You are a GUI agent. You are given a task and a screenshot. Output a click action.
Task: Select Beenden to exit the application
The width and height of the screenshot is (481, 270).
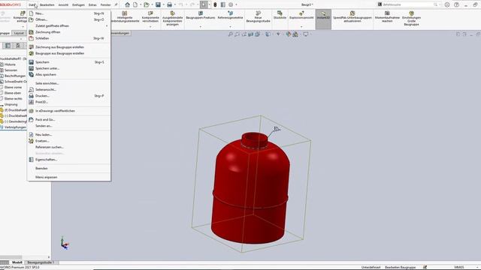pos(69,168)
